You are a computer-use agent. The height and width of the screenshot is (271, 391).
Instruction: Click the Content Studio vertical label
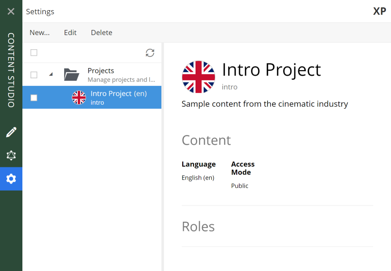11,70
